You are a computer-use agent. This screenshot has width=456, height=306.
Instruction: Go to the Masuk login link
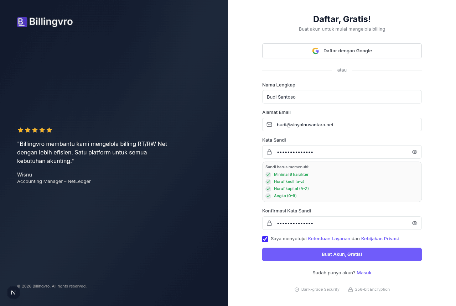364,273
